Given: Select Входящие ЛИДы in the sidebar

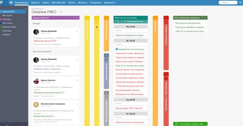Looking at the screenshot, I should pos(9,27).
